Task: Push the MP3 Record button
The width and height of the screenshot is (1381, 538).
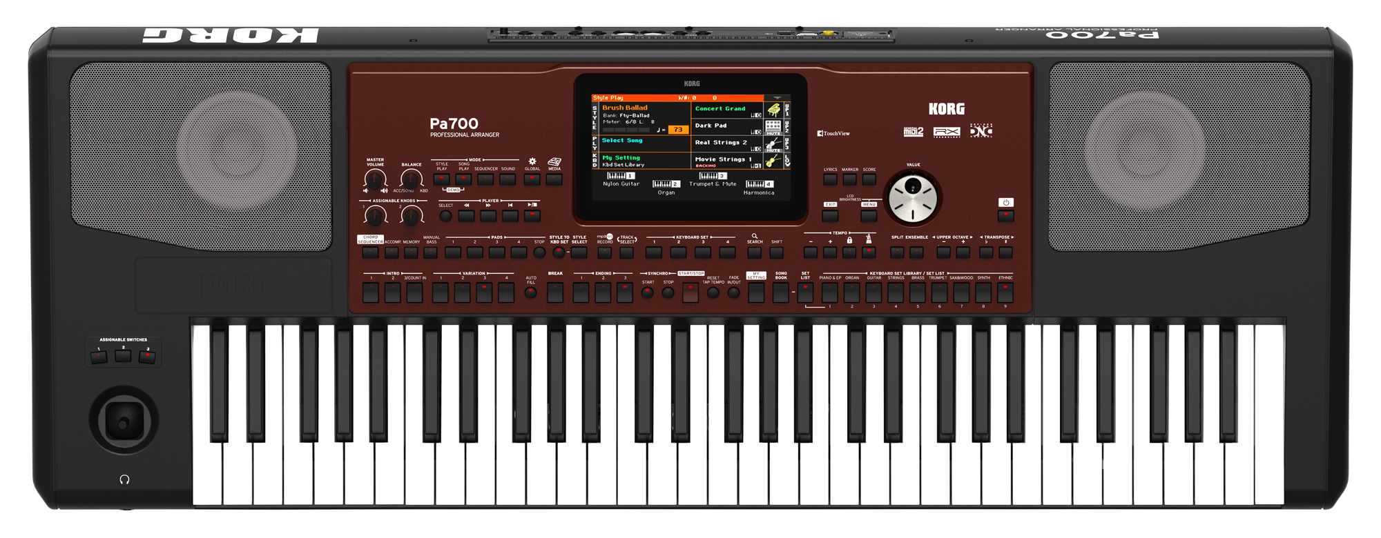Action: pos(605,252)
